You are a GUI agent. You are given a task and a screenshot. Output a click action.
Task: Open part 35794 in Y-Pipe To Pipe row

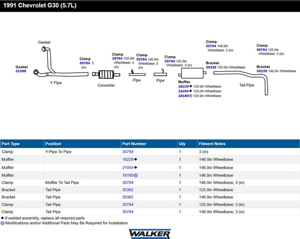[x=128, y=152]
